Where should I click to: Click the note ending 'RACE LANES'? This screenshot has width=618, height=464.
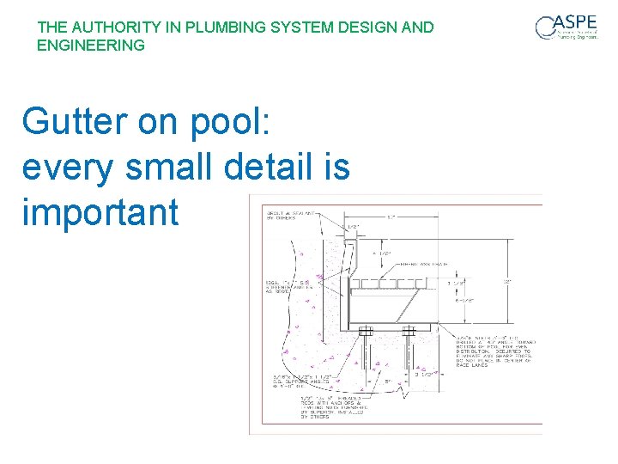(x=496, y=351)
